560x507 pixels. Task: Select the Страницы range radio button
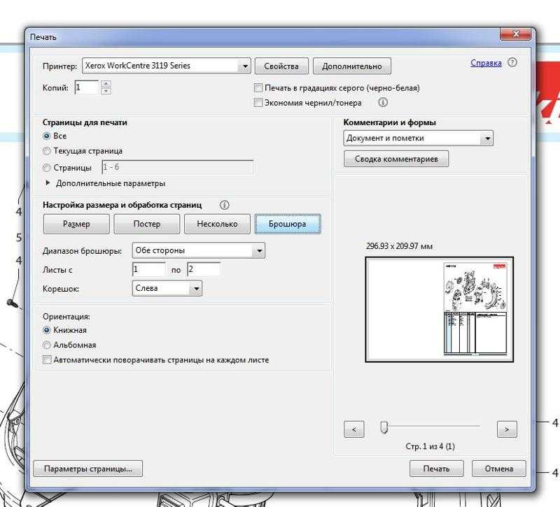click(46, 168)
